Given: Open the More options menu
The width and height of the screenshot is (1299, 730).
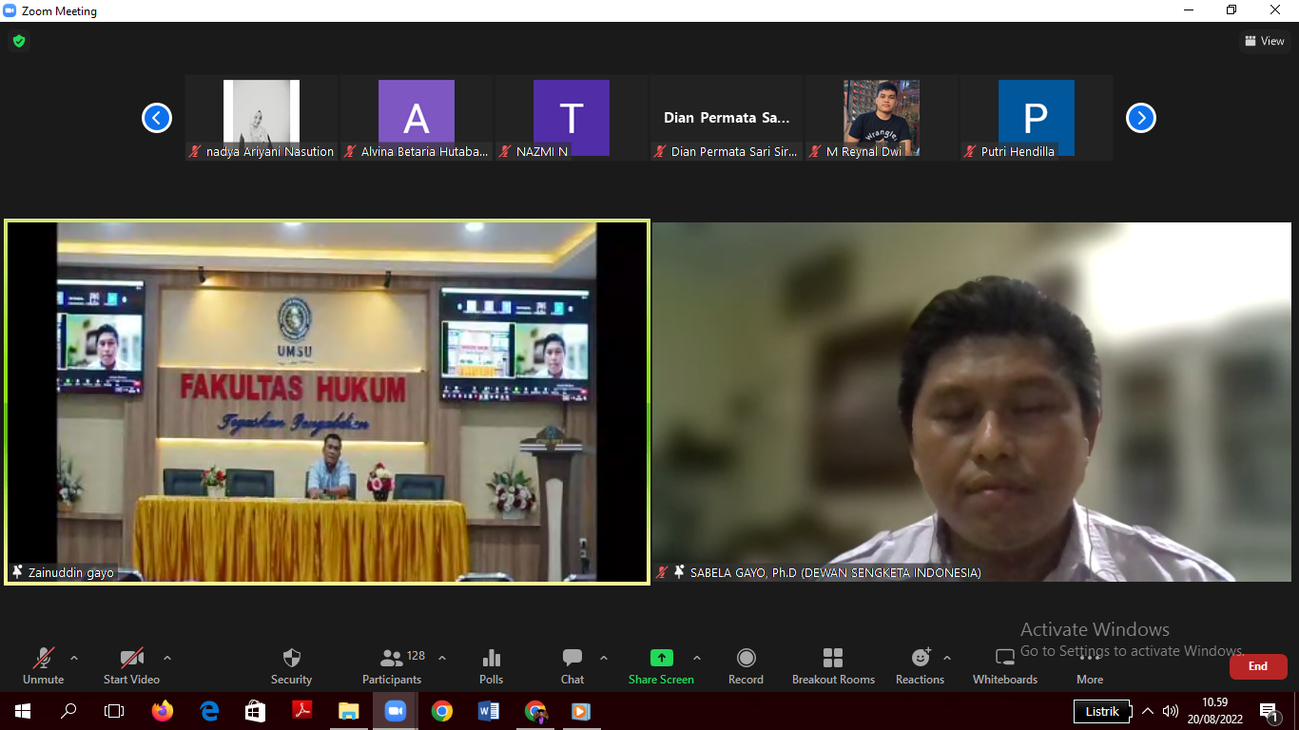Looking at the screenshot, I should 1090,665.
